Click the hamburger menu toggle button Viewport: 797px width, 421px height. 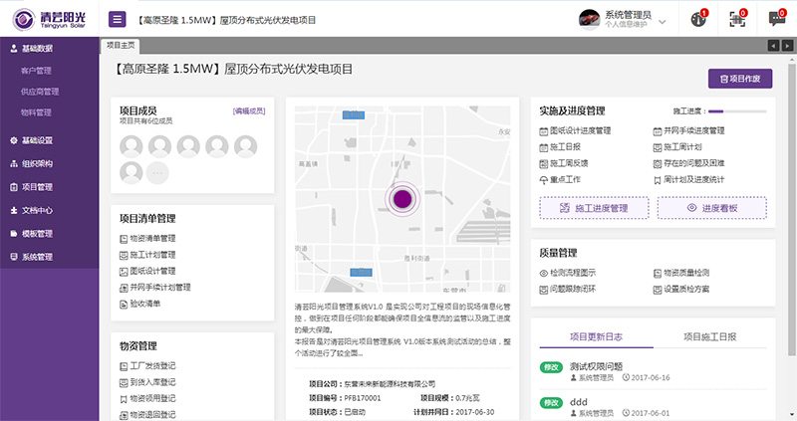click(x=118, y=18)
